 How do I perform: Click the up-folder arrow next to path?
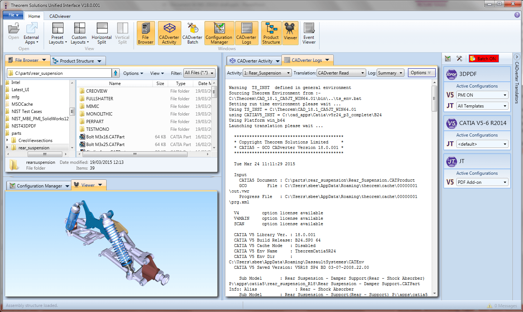pyautogui.click(x=116, y=73)
